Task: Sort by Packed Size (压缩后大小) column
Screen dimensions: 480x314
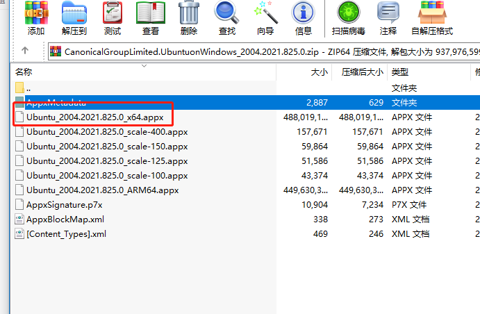Action: coord(362,72)
